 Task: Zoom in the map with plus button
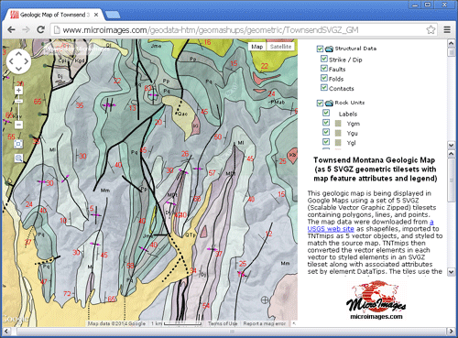[x=18, y=90]
